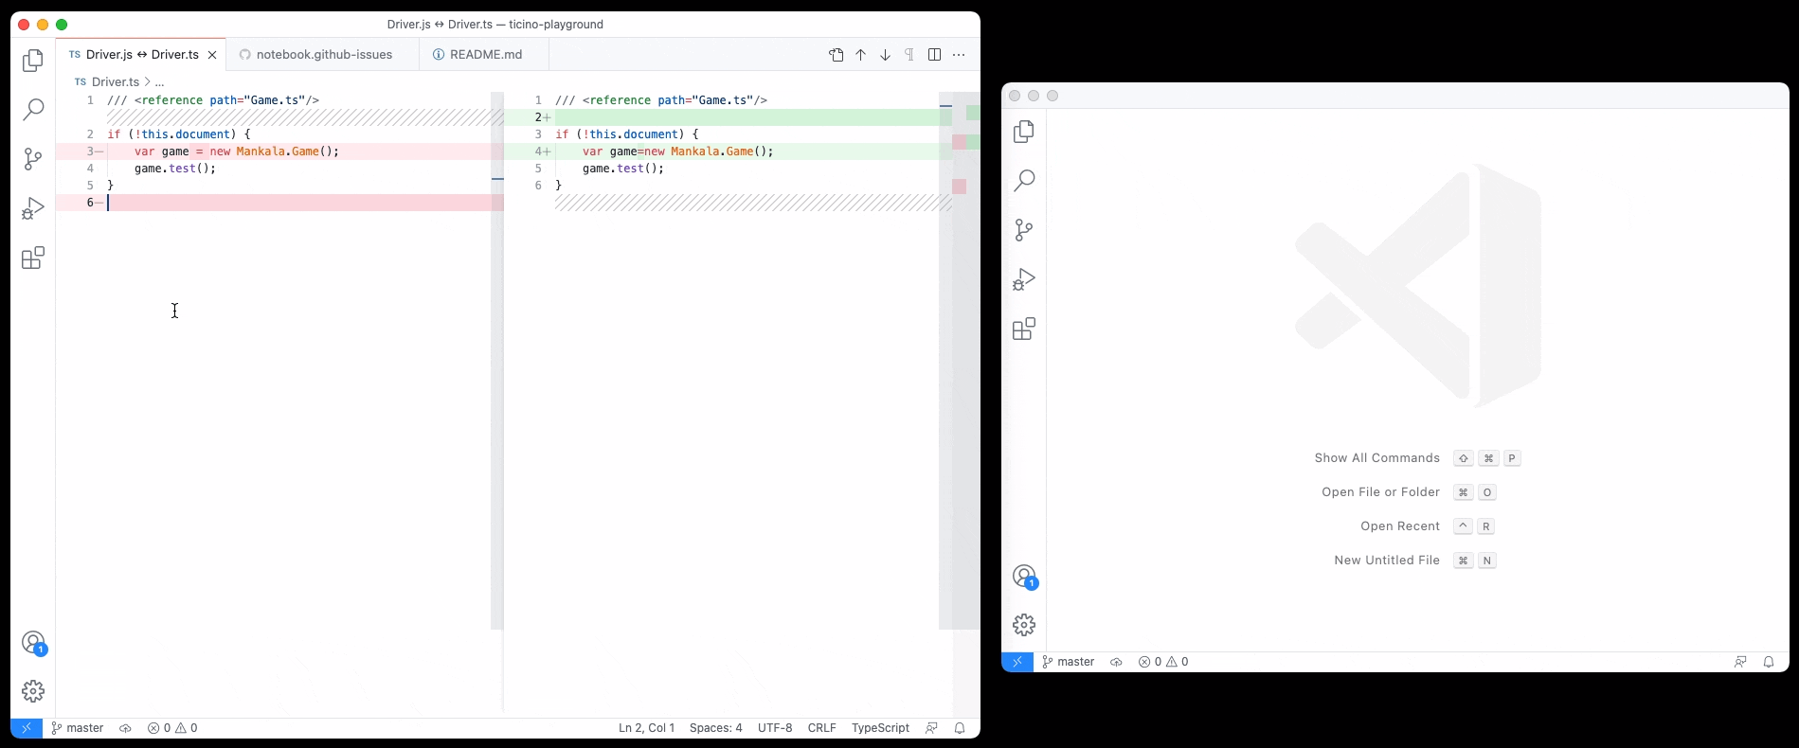Click Ln 2, Col 1 in the status bar
The width and height of the screenshot is (1799, 748).
pos(646,728)
